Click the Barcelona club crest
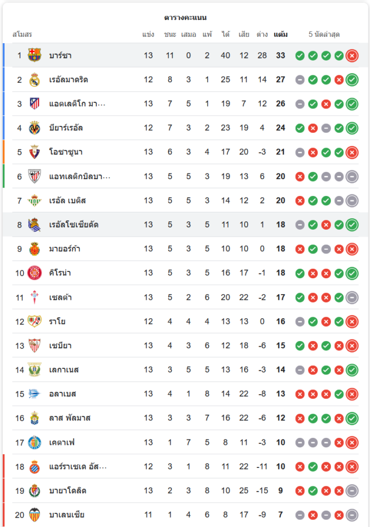Image resolution: width=370 pixels, height=527 pixels. [35, 55]
